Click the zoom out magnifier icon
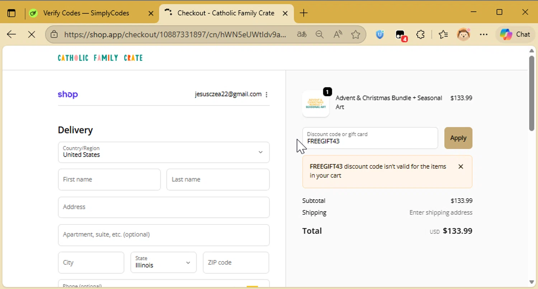Screen dimensions: 538x289 point(320,34)
